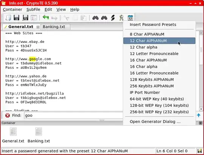This screenshot has width=204, height=155.
Task: Close the find bar with red X
Action: tap(8, 115)
